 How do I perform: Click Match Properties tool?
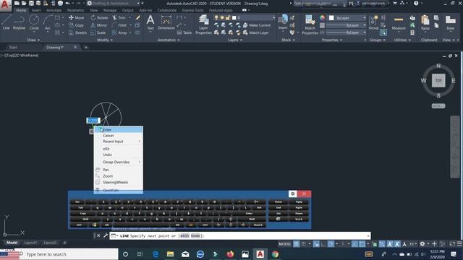(310, 25)
